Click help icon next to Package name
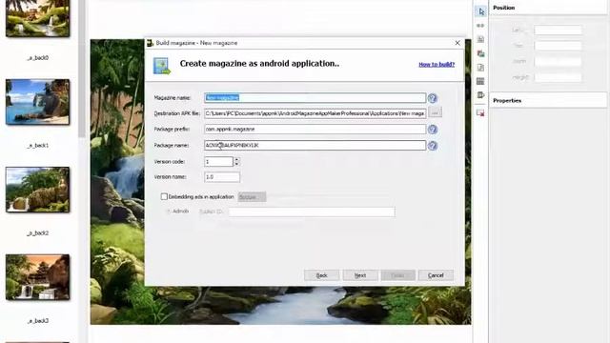 click(x=432, y=146)
